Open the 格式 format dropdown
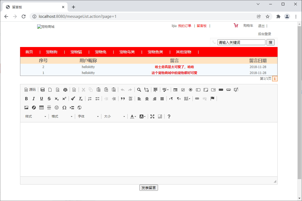The width and height of the screenshot is (302, 201). pos(62,116)
